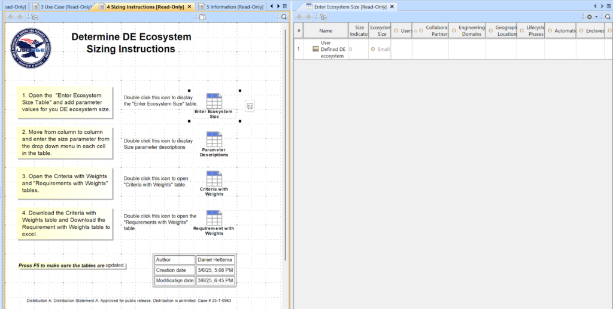613x309 pixels.
Task: Select the User Defined DE ecosystem row
Action: 333,49
